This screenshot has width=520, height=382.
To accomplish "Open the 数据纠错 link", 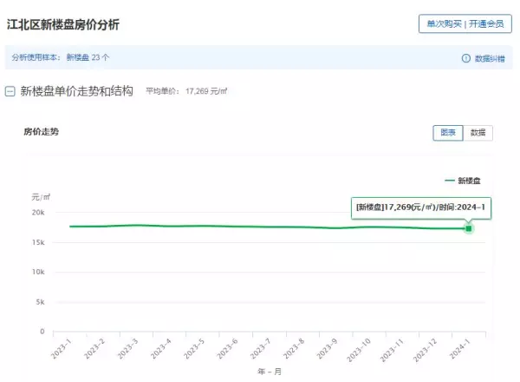I will (x=490, y=59).
